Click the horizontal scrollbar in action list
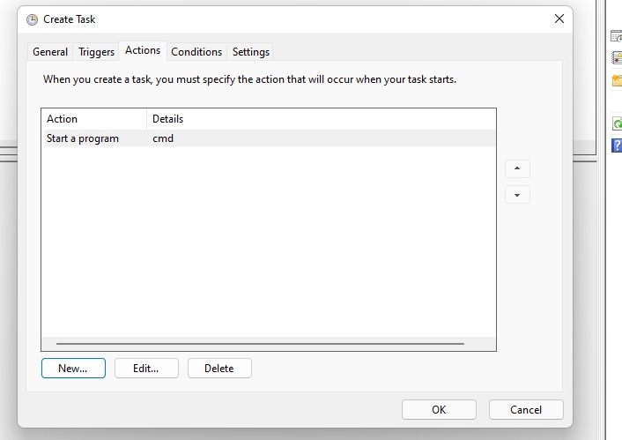This screenshot has height=440, width=622. tap(260, 344)
